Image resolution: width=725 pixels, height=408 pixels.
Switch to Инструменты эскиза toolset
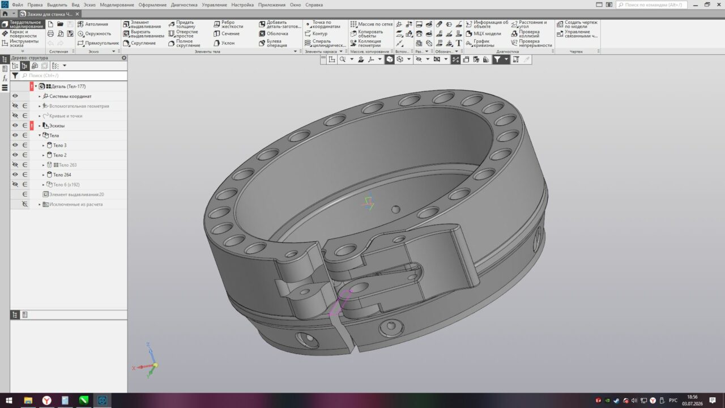tap(22, 43)
